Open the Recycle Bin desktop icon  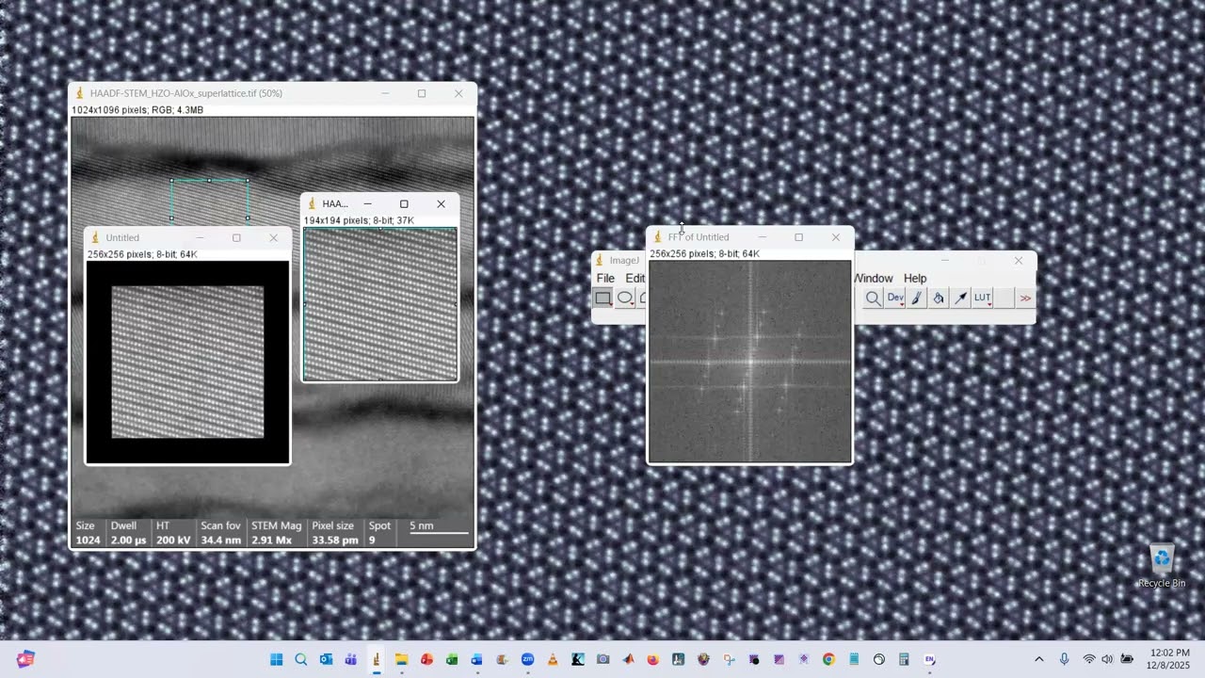click(1162, 566)
